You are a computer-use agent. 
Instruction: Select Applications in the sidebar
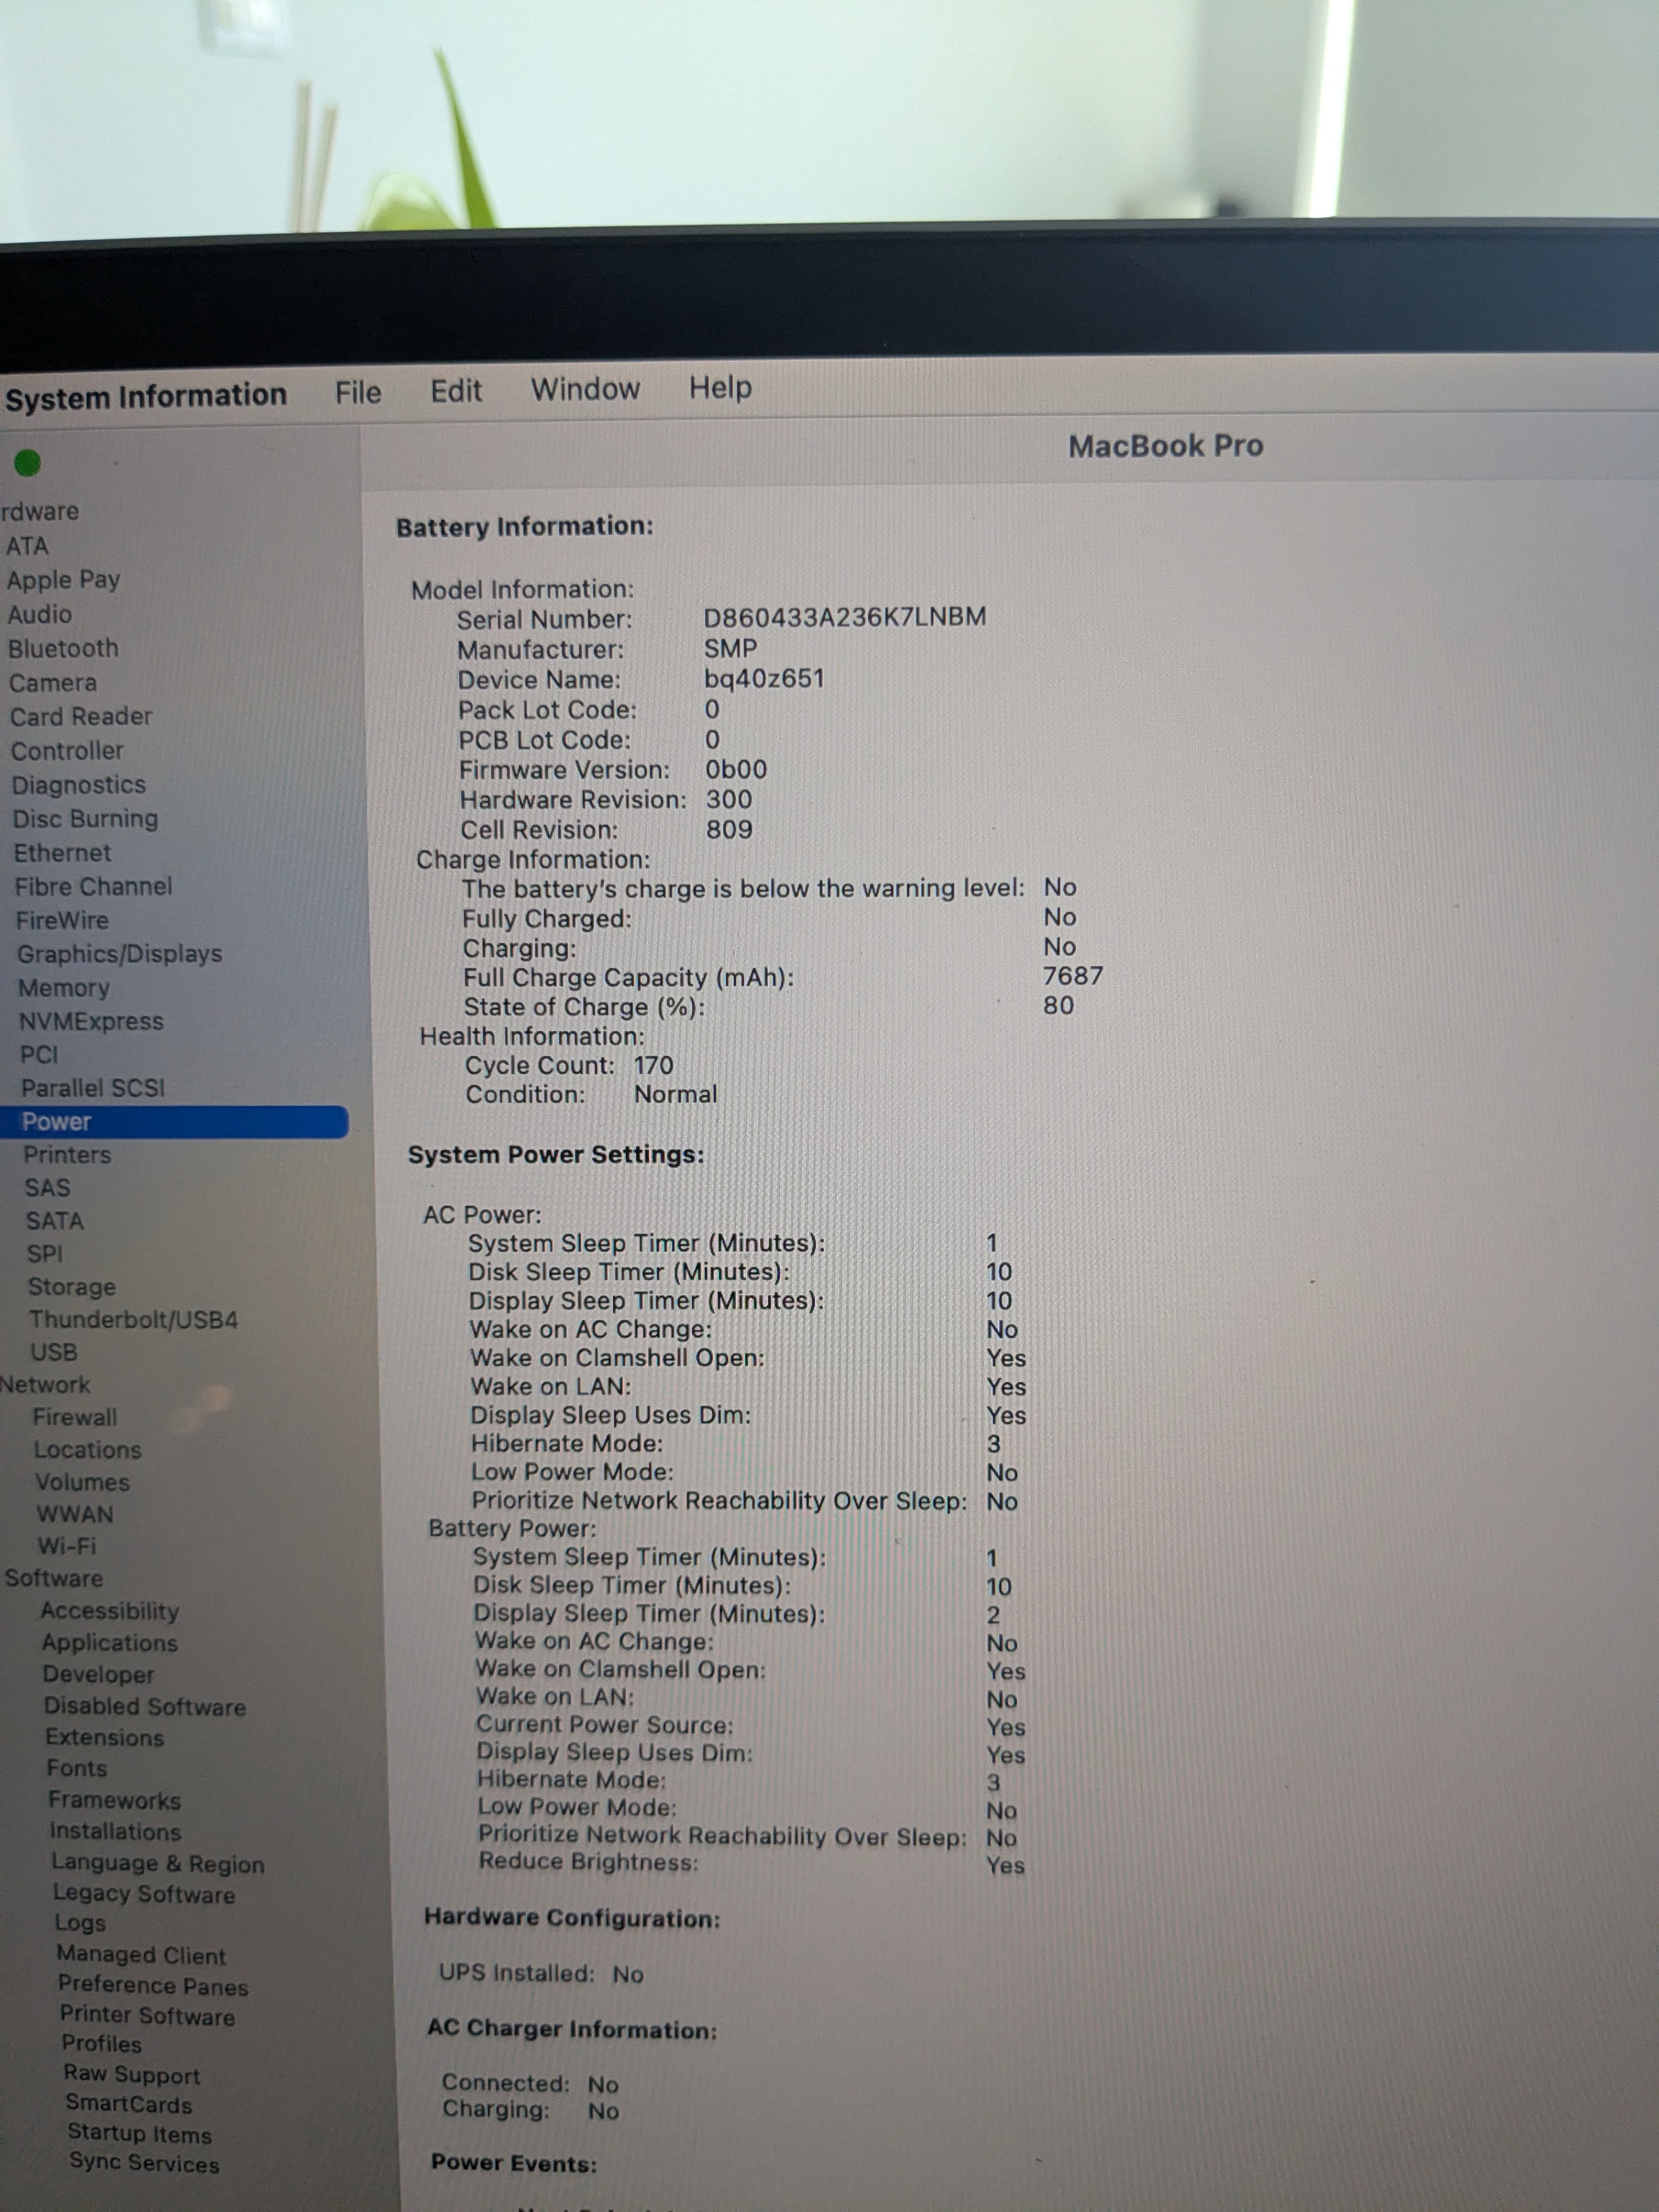pyautogui.click(x=110, y=1643)
